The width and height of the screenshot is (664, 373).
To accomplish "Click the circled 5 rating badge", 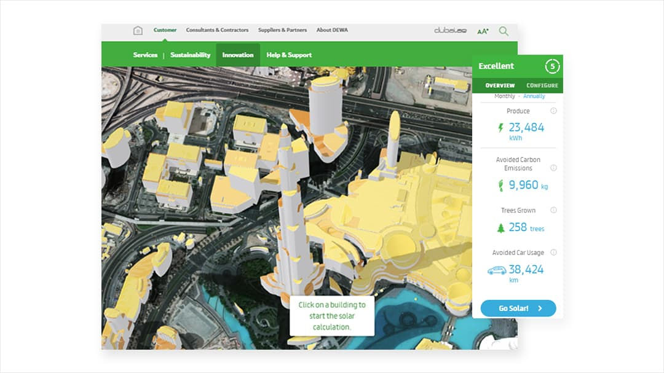I will pos(552,66).
